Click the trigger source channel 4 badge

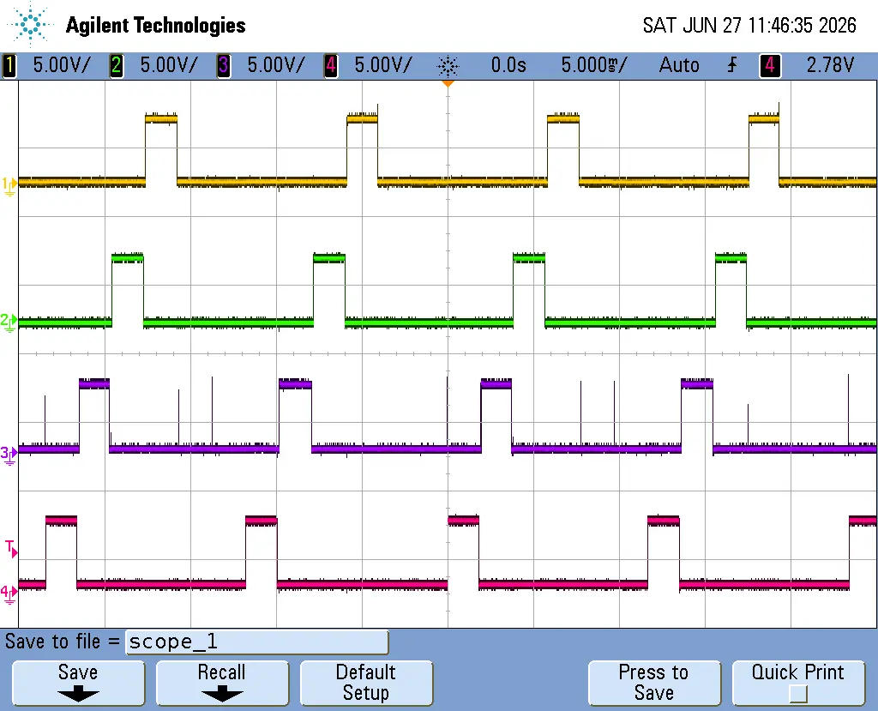pos(770,65)
